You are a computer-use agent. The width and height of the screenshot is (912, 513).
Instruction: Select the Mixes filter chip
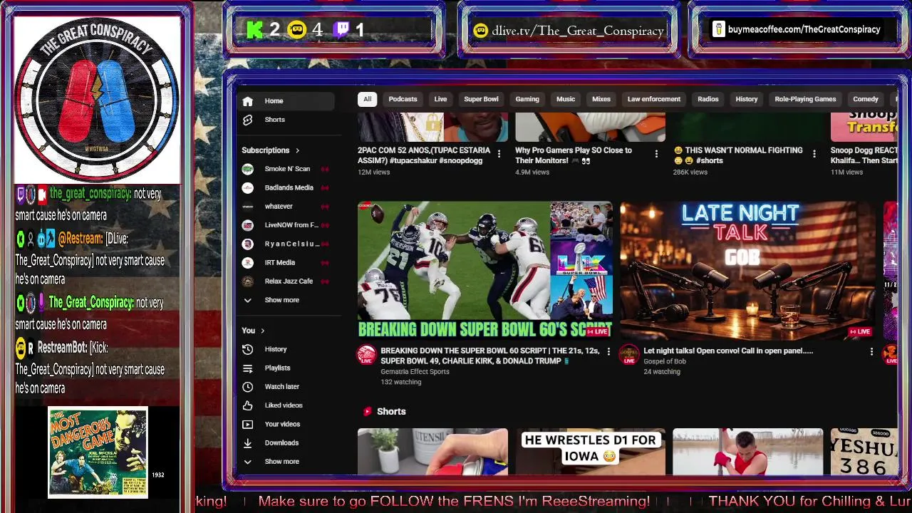pos(601,99)
